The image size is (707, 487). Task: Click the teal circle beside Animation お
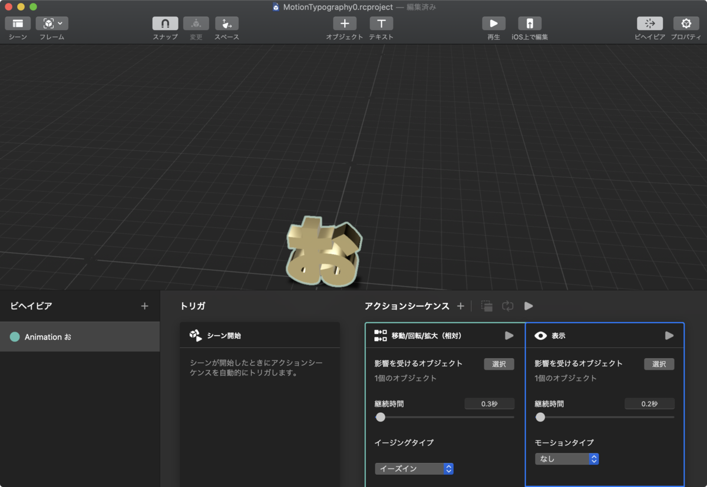click(15, 337)
